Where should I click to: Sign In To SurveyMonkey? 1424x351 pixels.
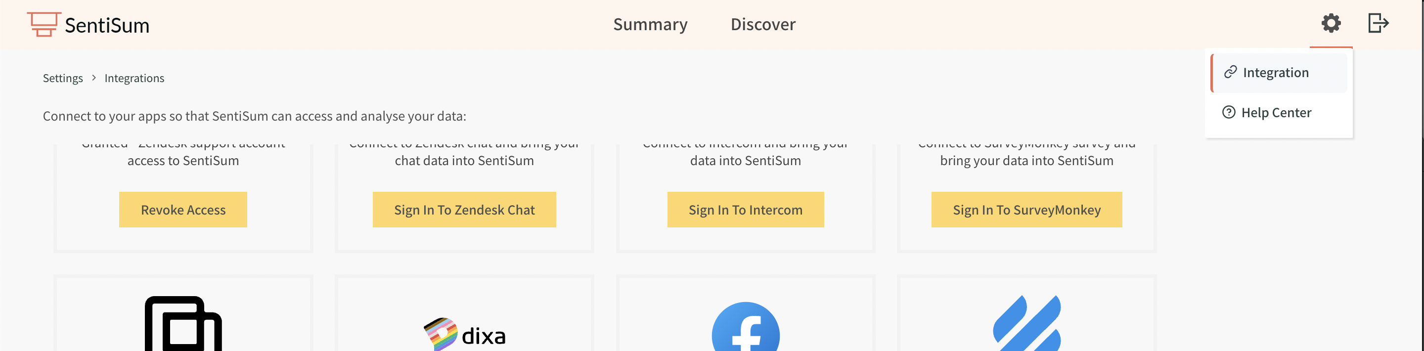[x=1026, y=210]
